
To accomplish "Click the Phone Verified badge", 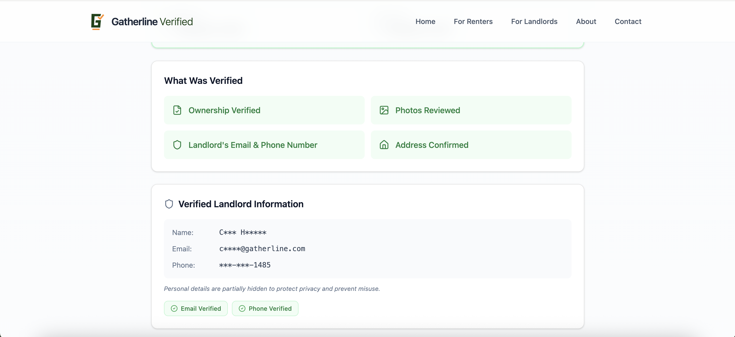I will (265, 308).
